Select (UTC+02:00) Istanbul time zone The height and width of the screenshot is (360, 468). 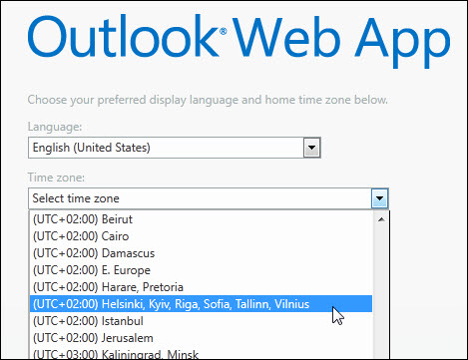point(201,321)
